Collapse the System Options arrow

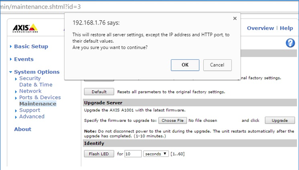pos(11,72)
